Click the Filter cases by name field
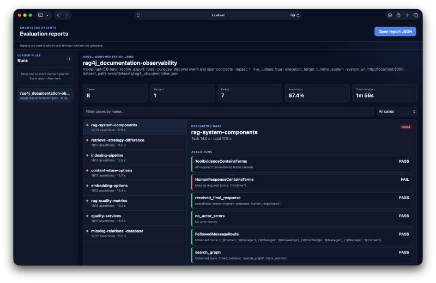The image size is (436, 283). click(x=228, y=112)
